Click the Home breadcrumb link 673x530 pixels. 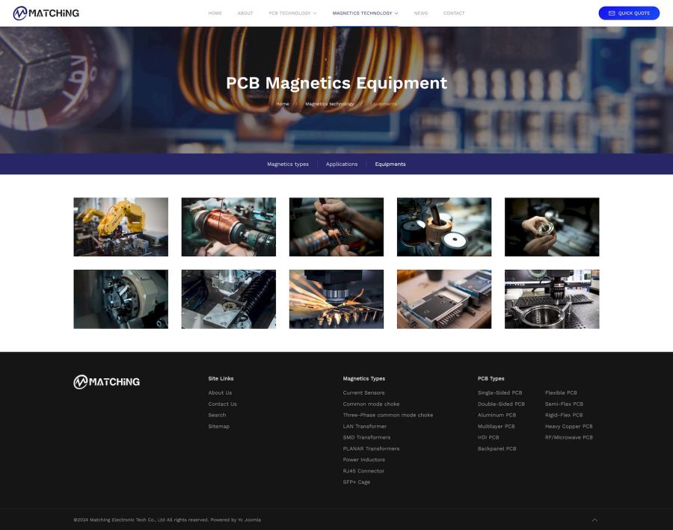pyautogui.click(x=282, y=104)
